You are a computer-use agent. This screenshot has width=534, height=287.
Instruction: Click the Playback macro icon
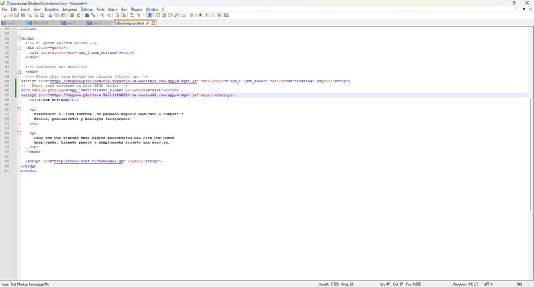coord(213,15)
